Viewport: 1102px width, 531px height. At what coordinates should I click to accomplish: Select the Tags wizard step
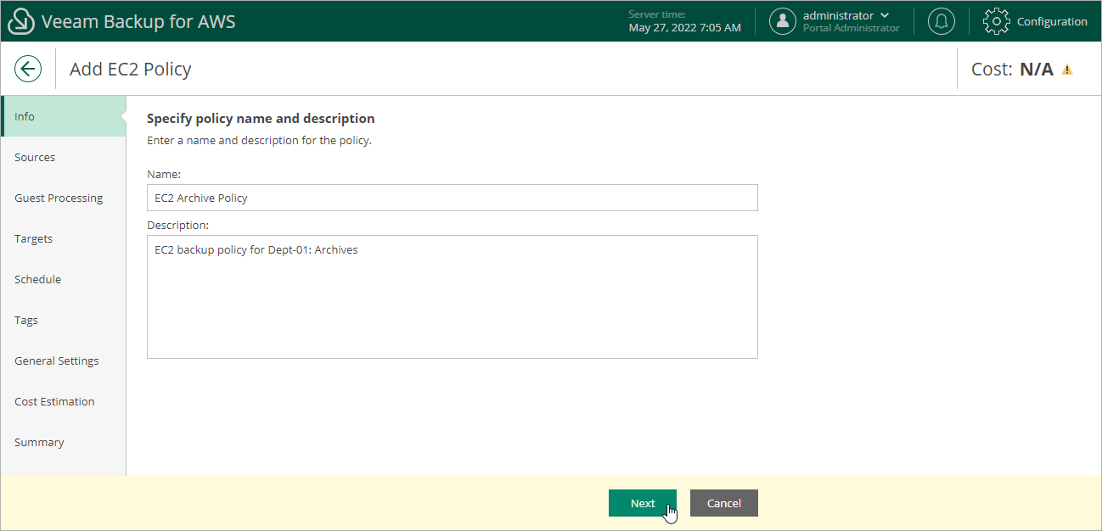click(25, 320)
